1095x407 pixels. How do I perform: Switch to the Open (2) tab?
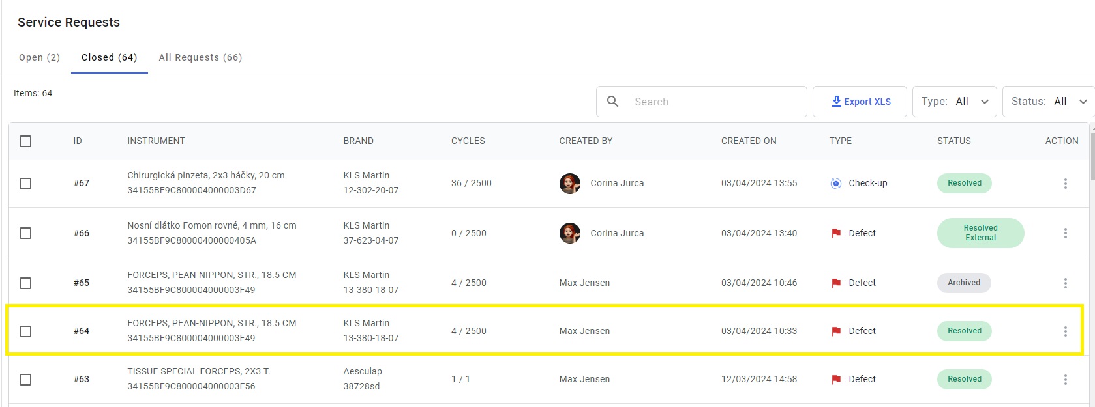click(x=40, y=57)
